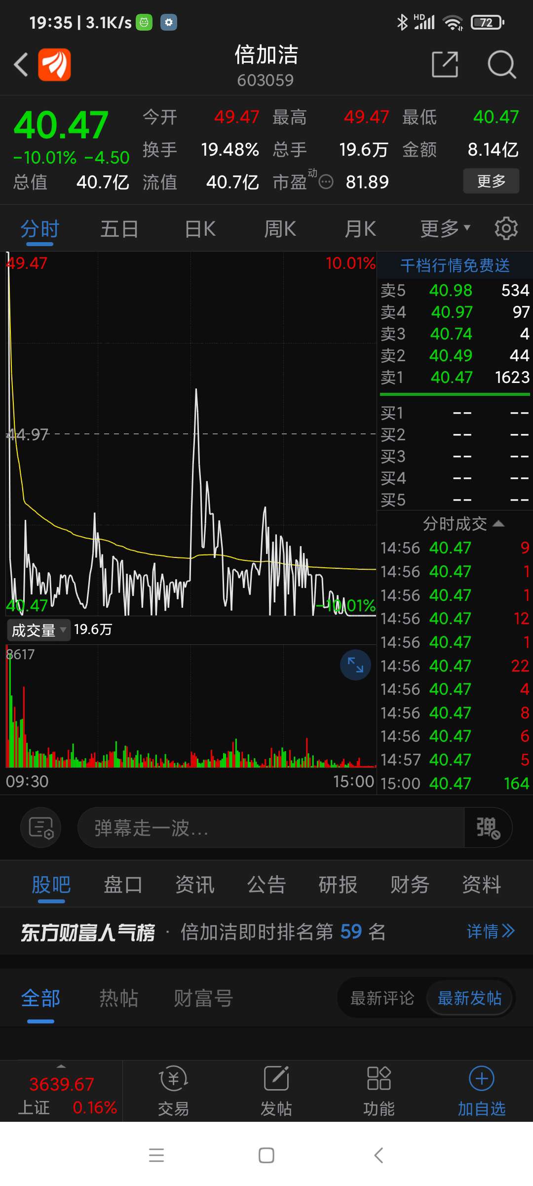This screenshot has width=533, height=1186.
Task: Open chart settings gear icon
Action: coord(506,228)
